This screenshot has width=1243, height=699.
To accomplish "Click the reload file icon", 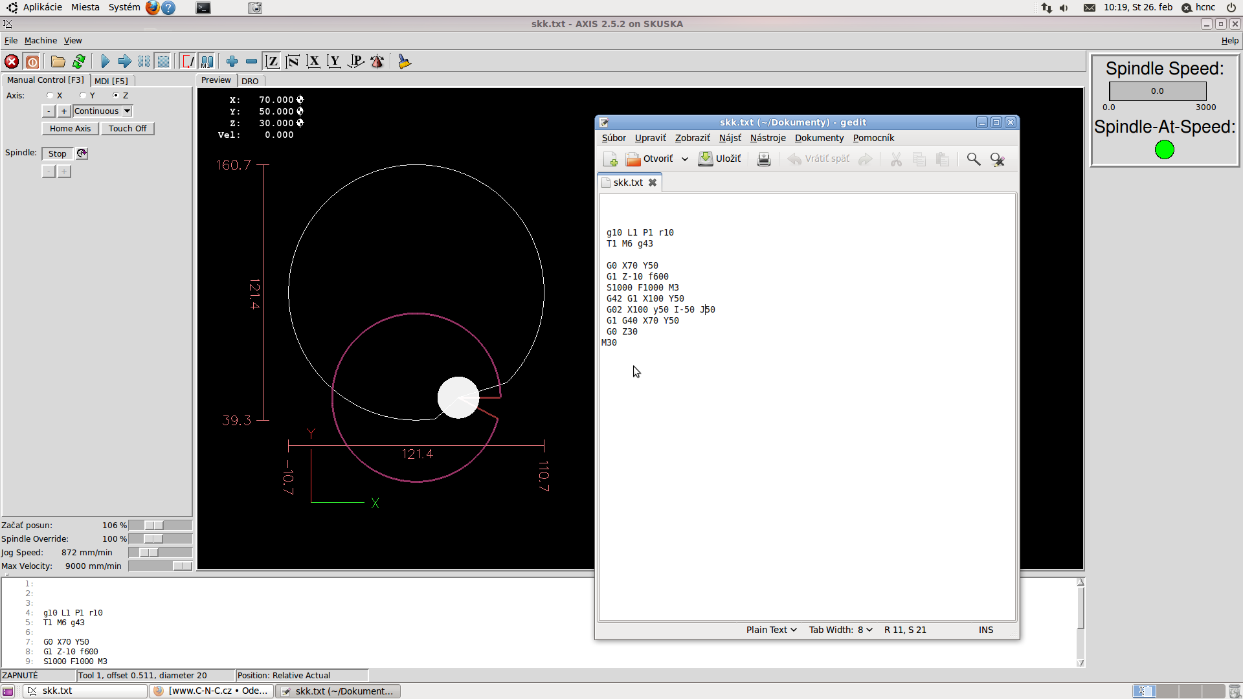I will [79, 61].
